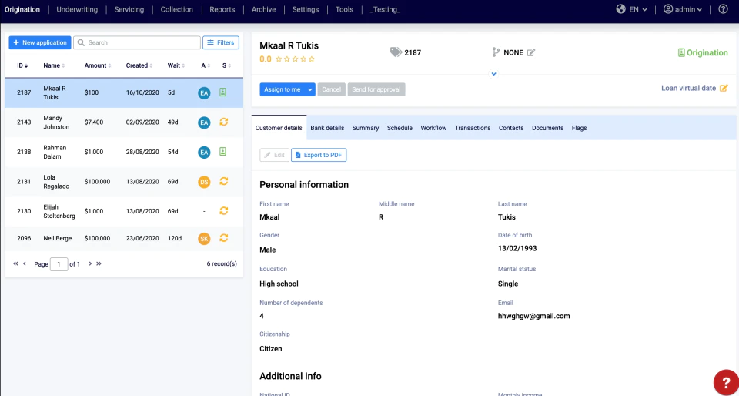Edit the NONE branch pencil icon
739x396 pixels.
531,53
